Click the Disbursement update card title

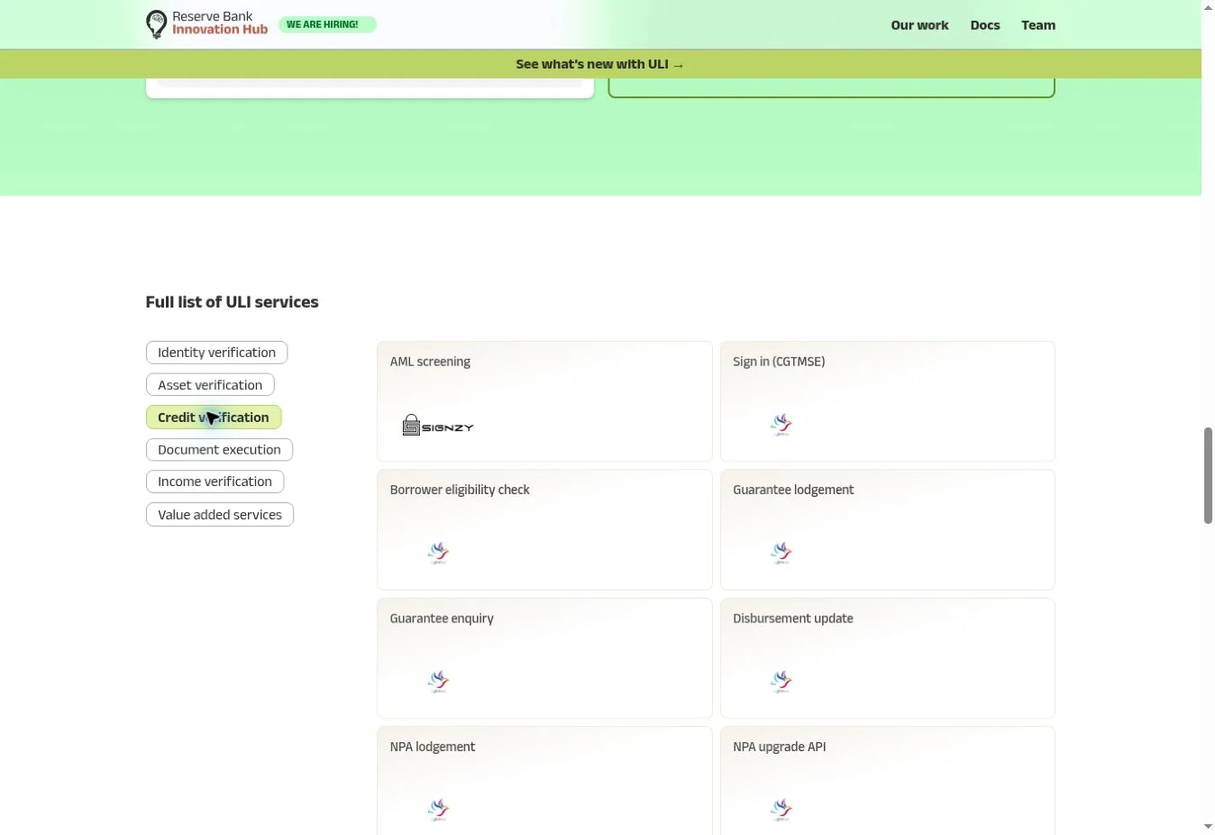(x=793, y=619)
